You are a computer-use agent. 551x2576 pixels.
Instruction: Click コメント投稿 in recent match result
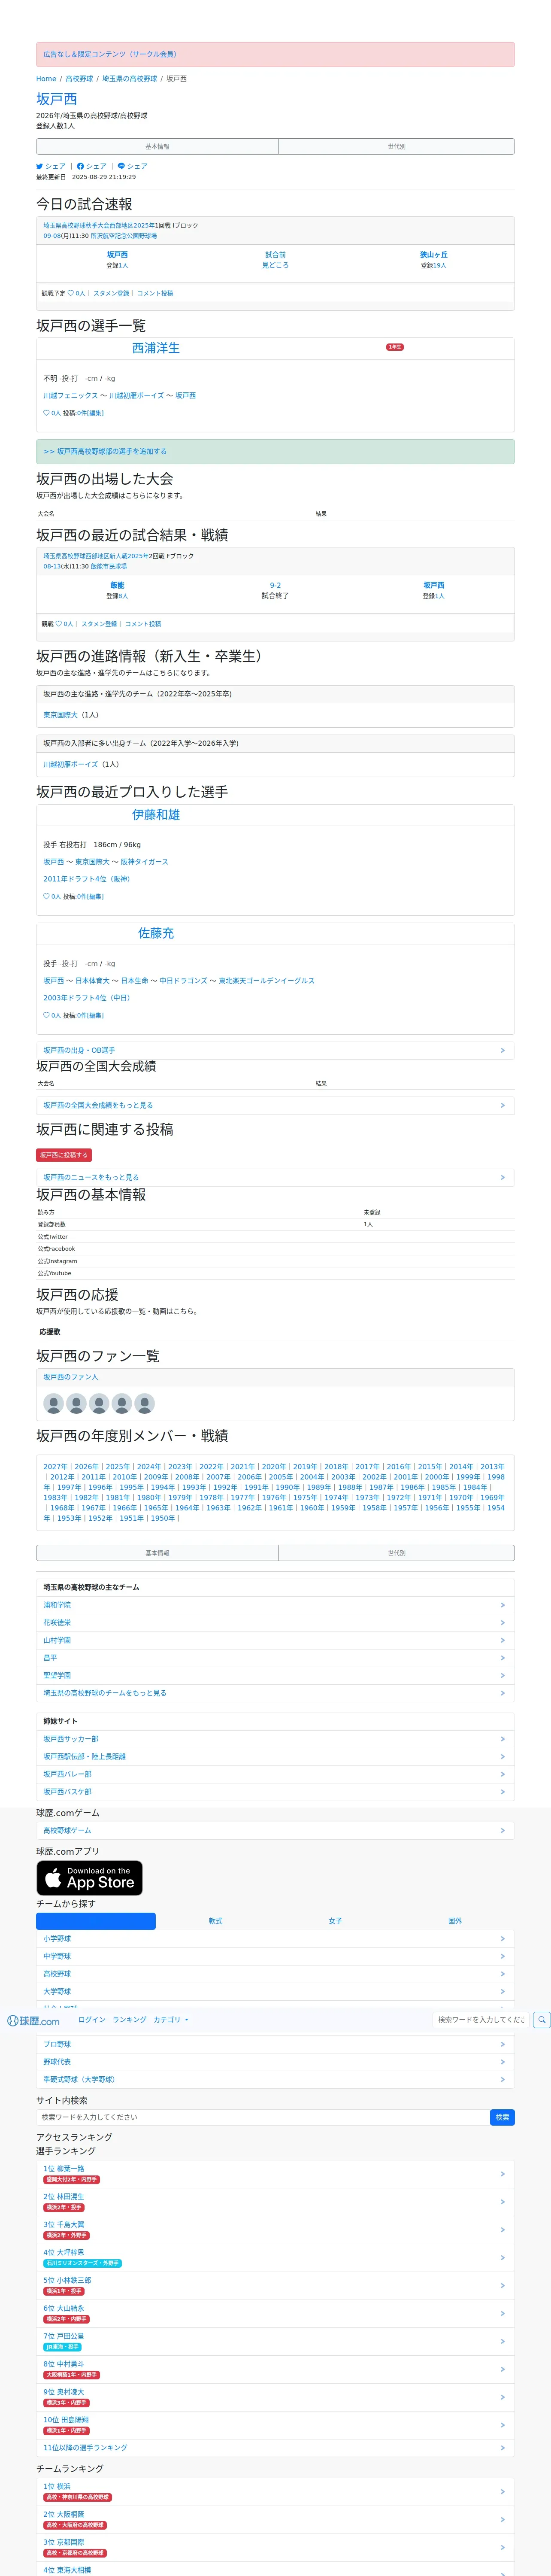143,624
